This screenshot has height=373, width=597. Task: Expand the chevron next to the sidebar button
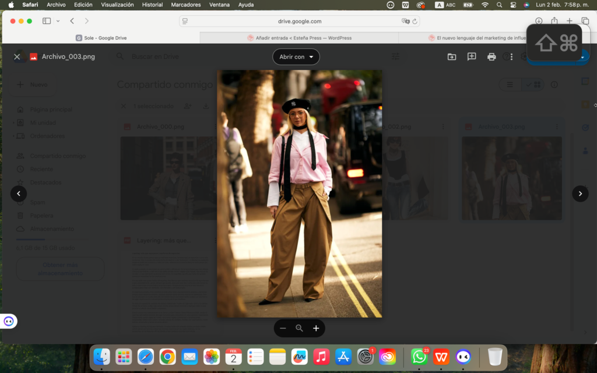58,21
